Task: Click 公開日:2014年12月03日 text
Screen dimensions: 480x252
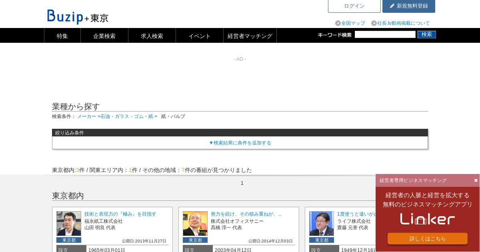Action: (x=270, y=241)
